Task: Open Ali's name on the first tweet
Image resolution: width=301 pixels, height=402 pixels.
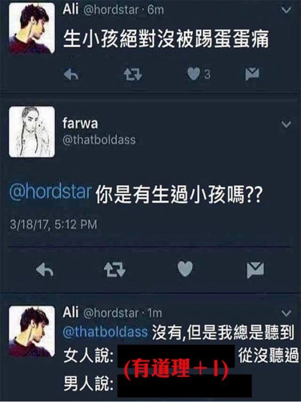Action: [71, 10]
